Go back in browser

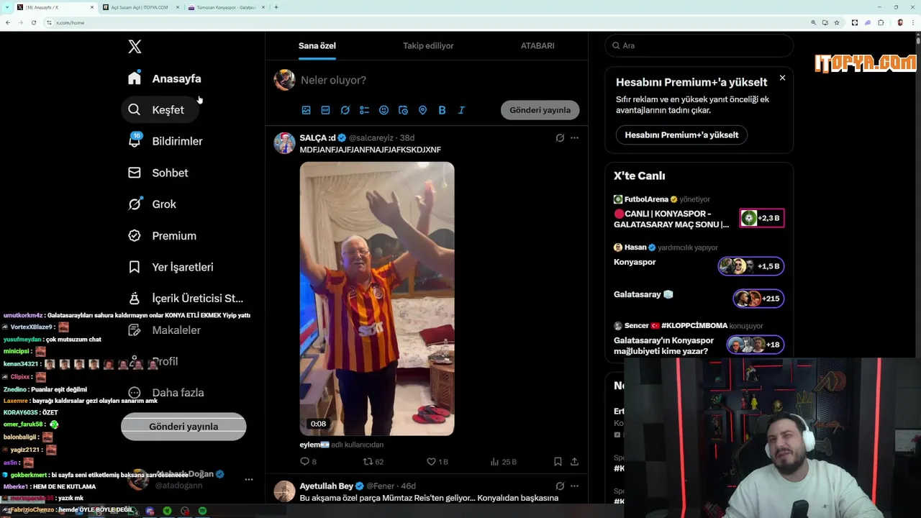tap(7, 22)
